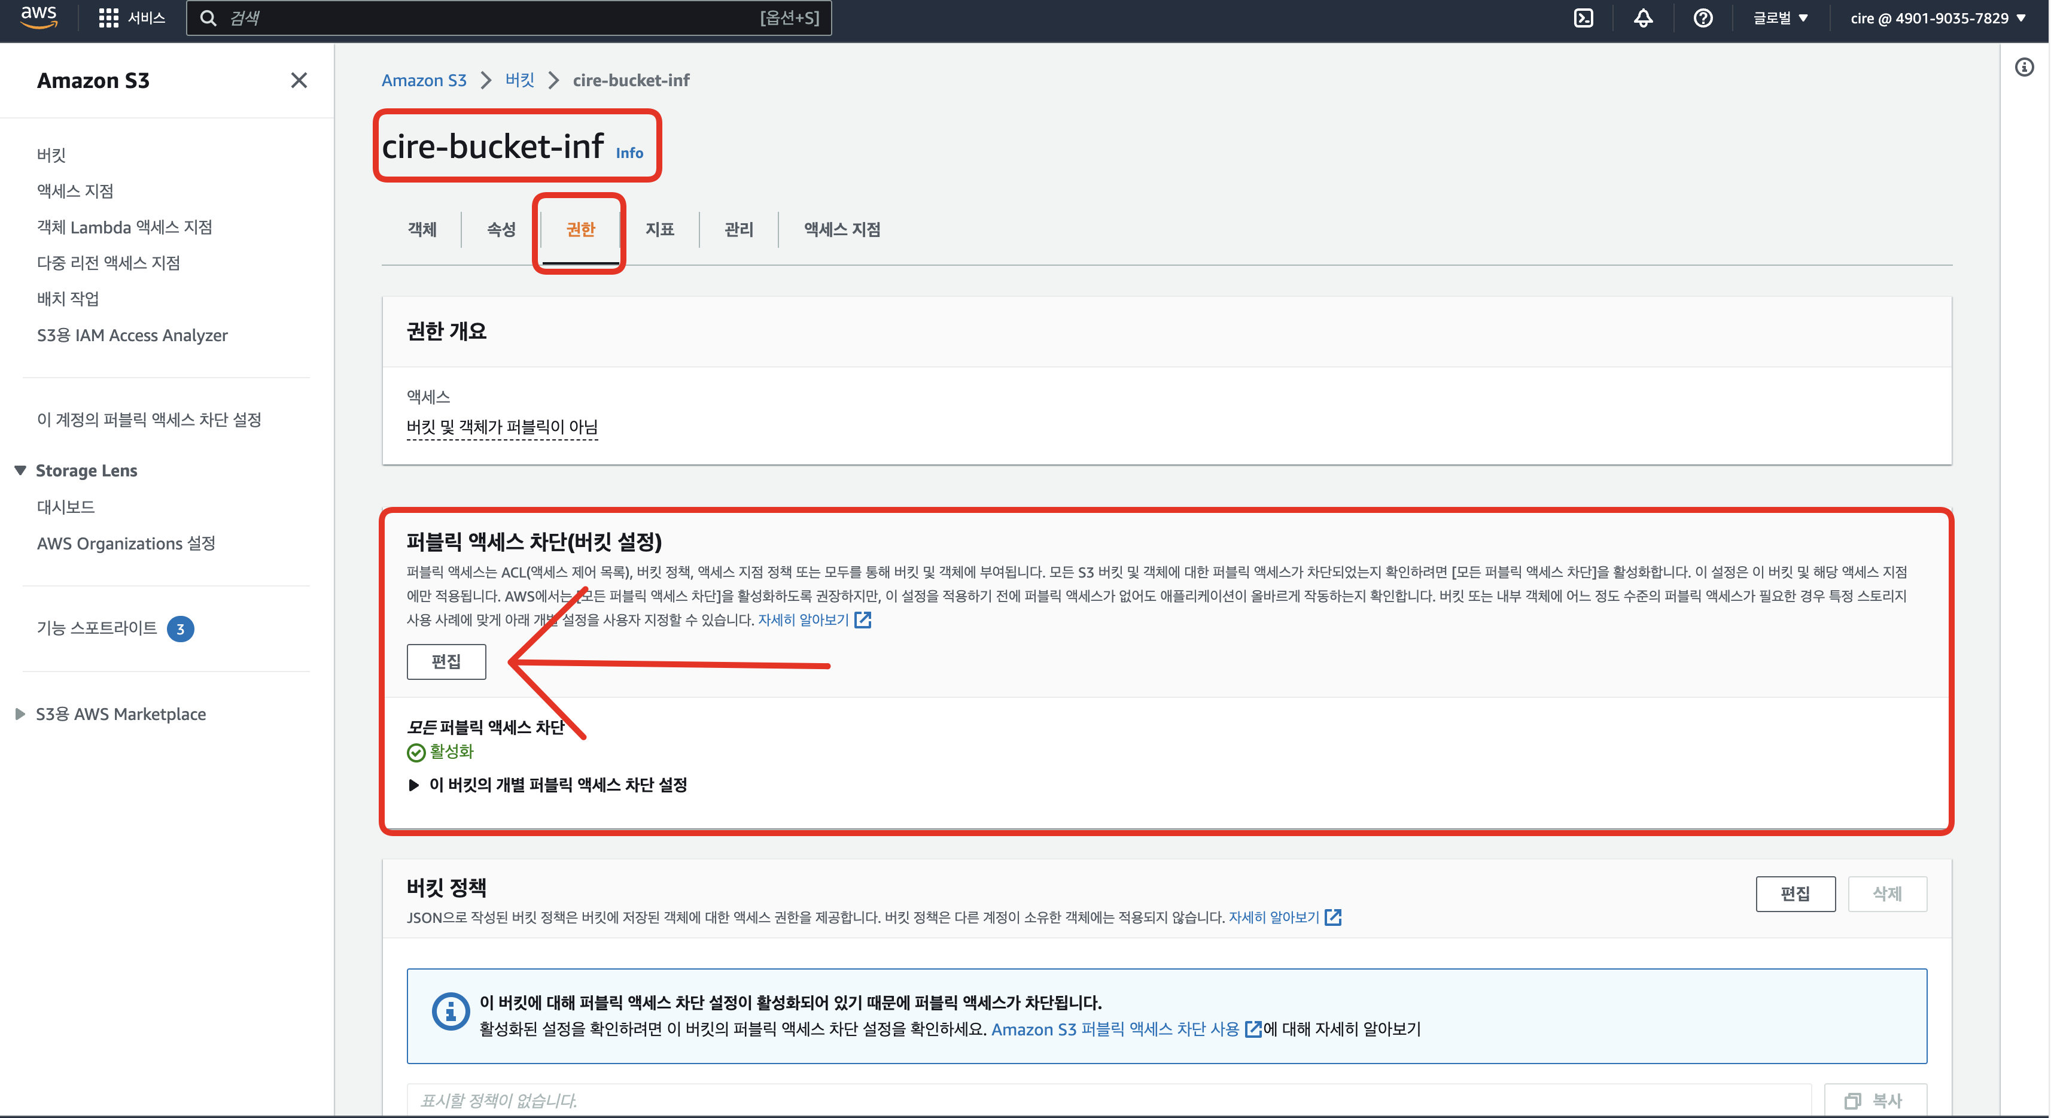Image resolution: width=2051 pixels, height=1118 pixels.
Task: Open 기능 스포트라이트 sidebar item
Action: click(97, 628)
